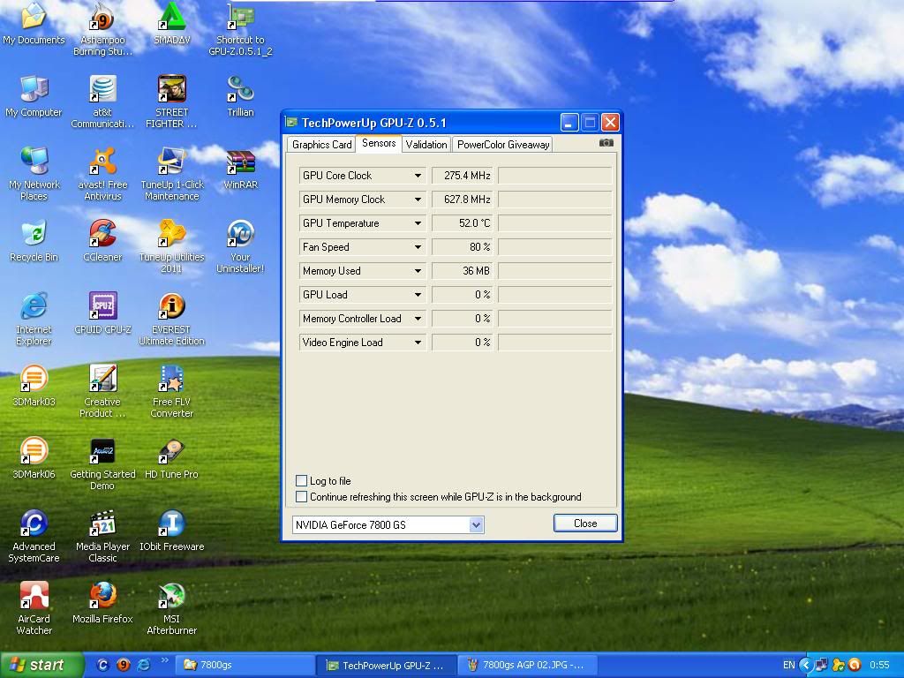Activate the TechPowerUp GPU-Z taskbar button
This screenshot has width=904, height=678.
[x=388, y=665]
